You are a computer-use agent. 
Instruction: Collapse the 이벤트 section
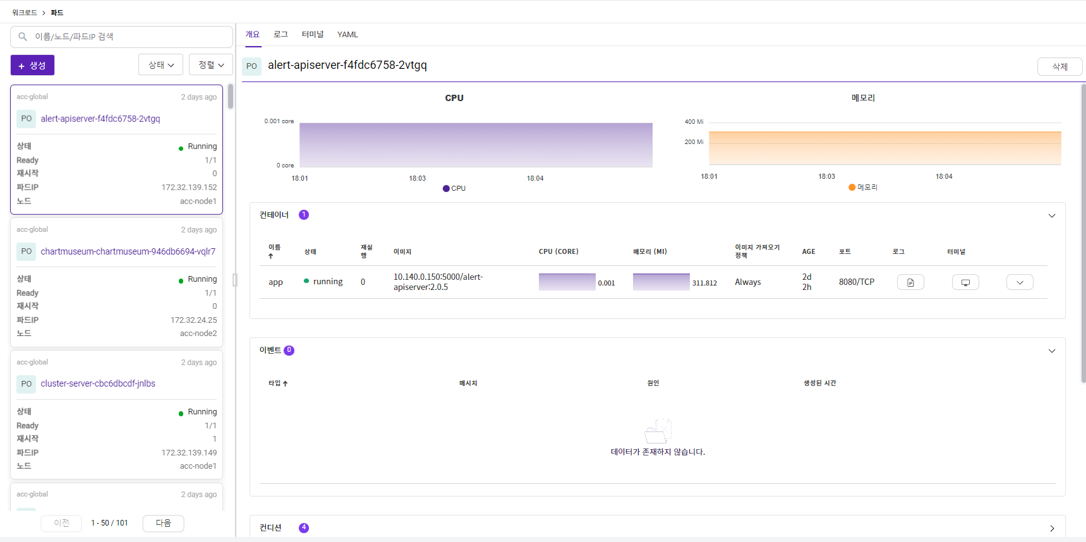[1052, 351]
